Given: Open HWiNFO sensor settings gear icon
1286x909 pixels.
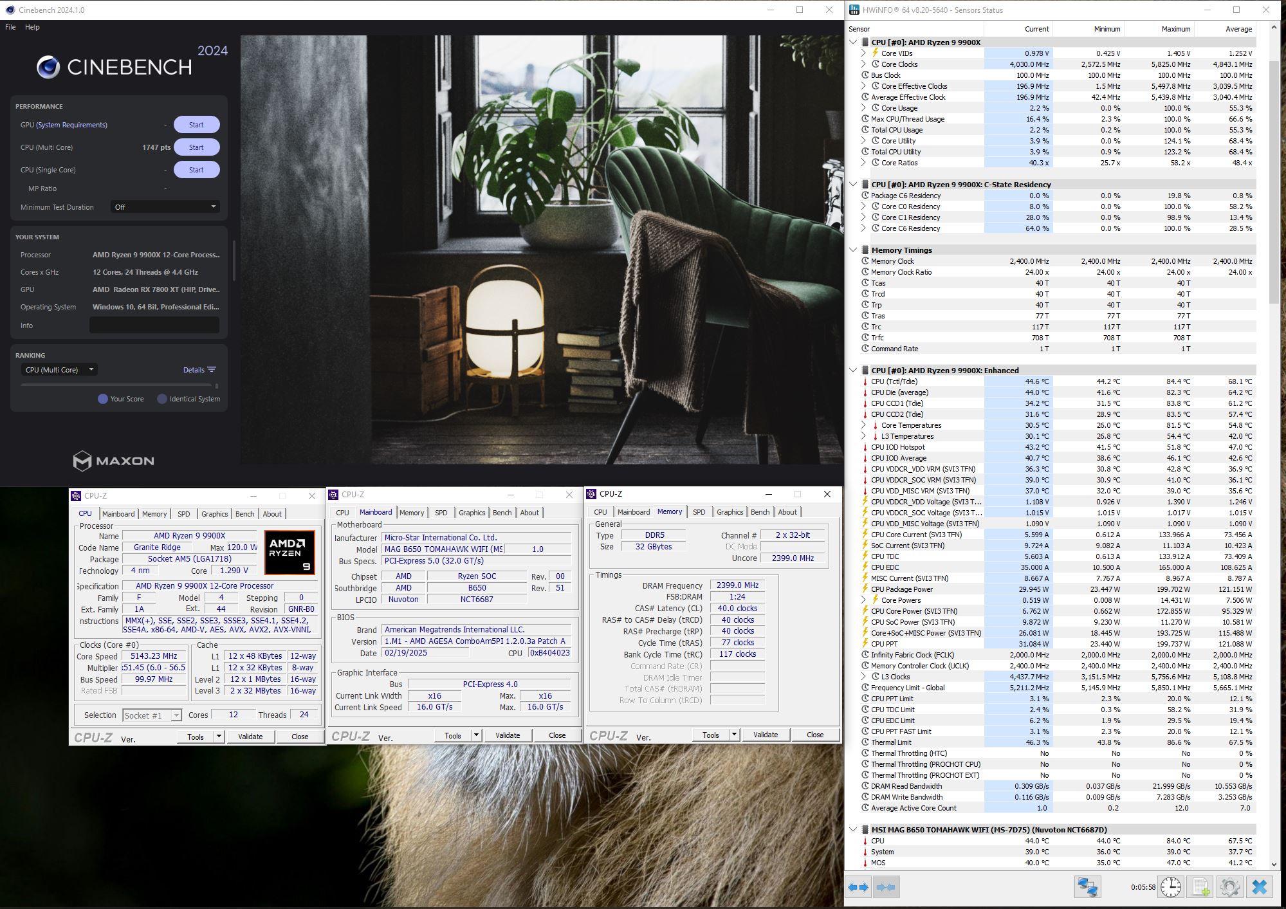Looking at the screenshot, I should pyautogui.click(x=1229, y=887).
